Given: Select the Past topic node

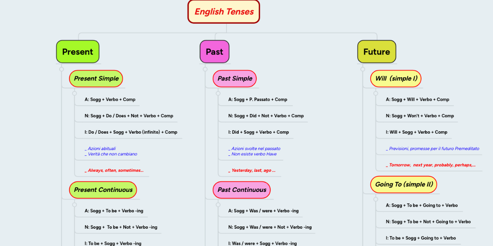Looking at the screenshot, I should point(214,52).
